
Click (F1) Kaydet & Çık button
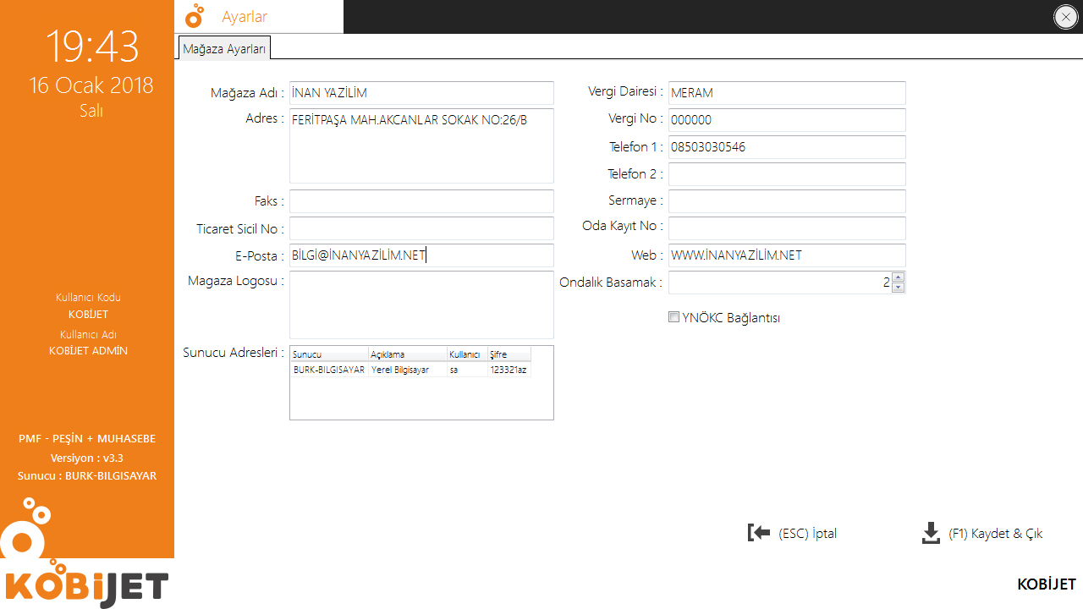tap(981, 533)
